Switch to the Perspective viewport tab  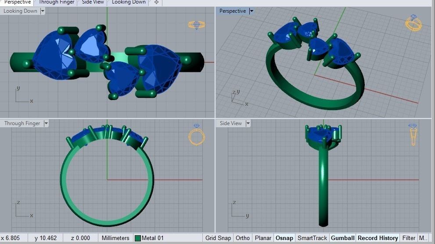pyautogui.click(x=17, y=2)
